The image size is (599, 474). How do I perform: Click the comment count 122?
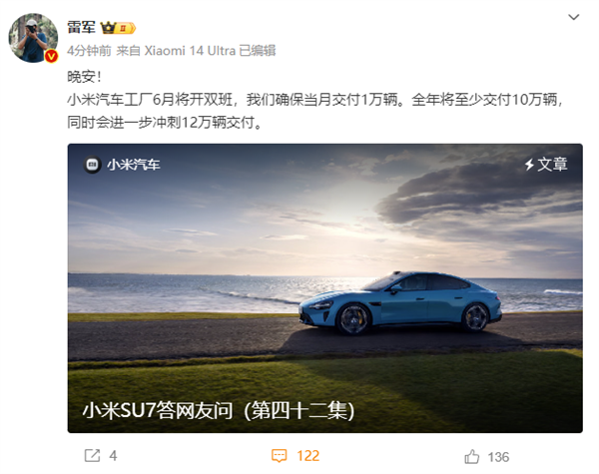307,456
